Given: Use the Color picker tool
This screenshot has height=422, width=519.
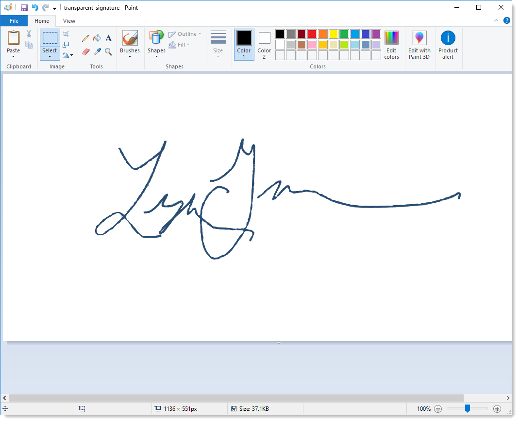Looking at the screenshot, I should coord(97,51).
